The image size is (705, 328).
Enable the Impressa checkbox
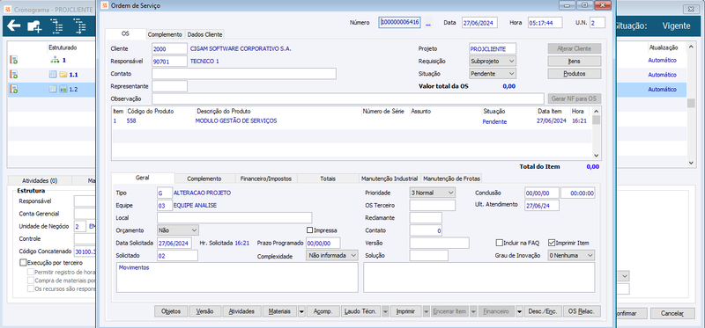point(309,230)
